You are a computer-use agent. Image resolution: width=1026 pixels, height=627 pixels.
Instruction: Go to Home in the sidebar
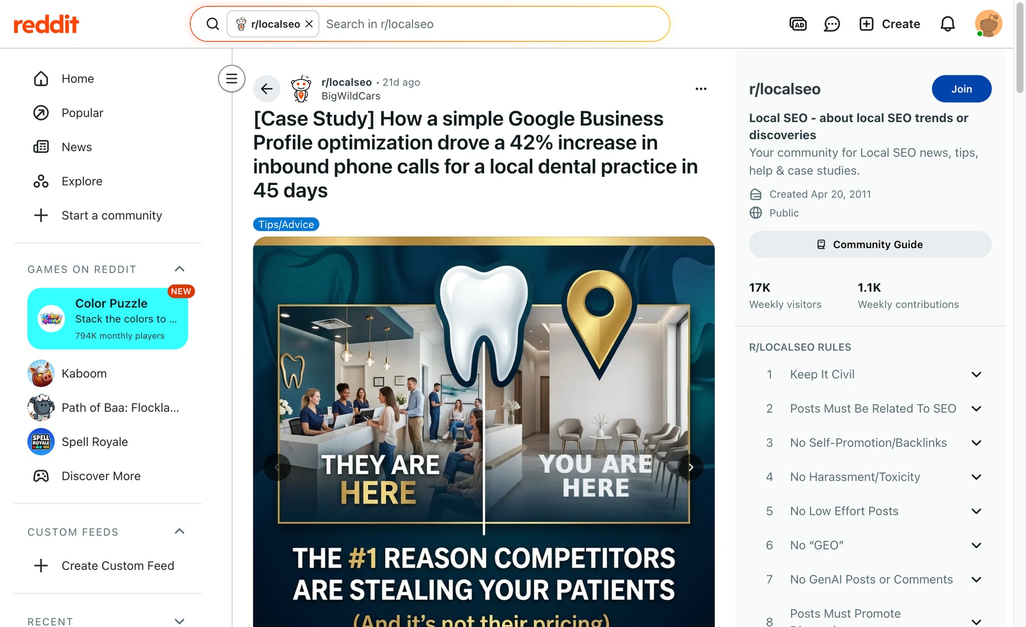coord(108,78)
